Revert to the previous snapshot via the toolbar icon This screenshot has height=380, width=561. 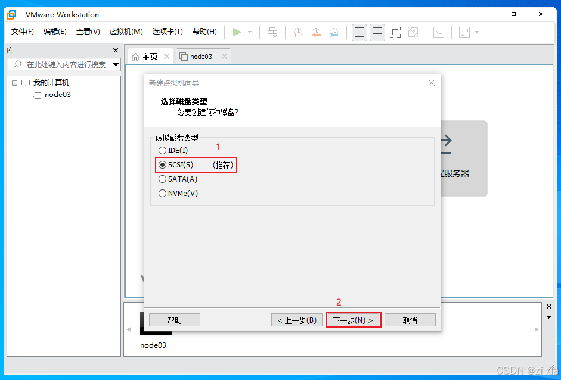click(316, 32)
